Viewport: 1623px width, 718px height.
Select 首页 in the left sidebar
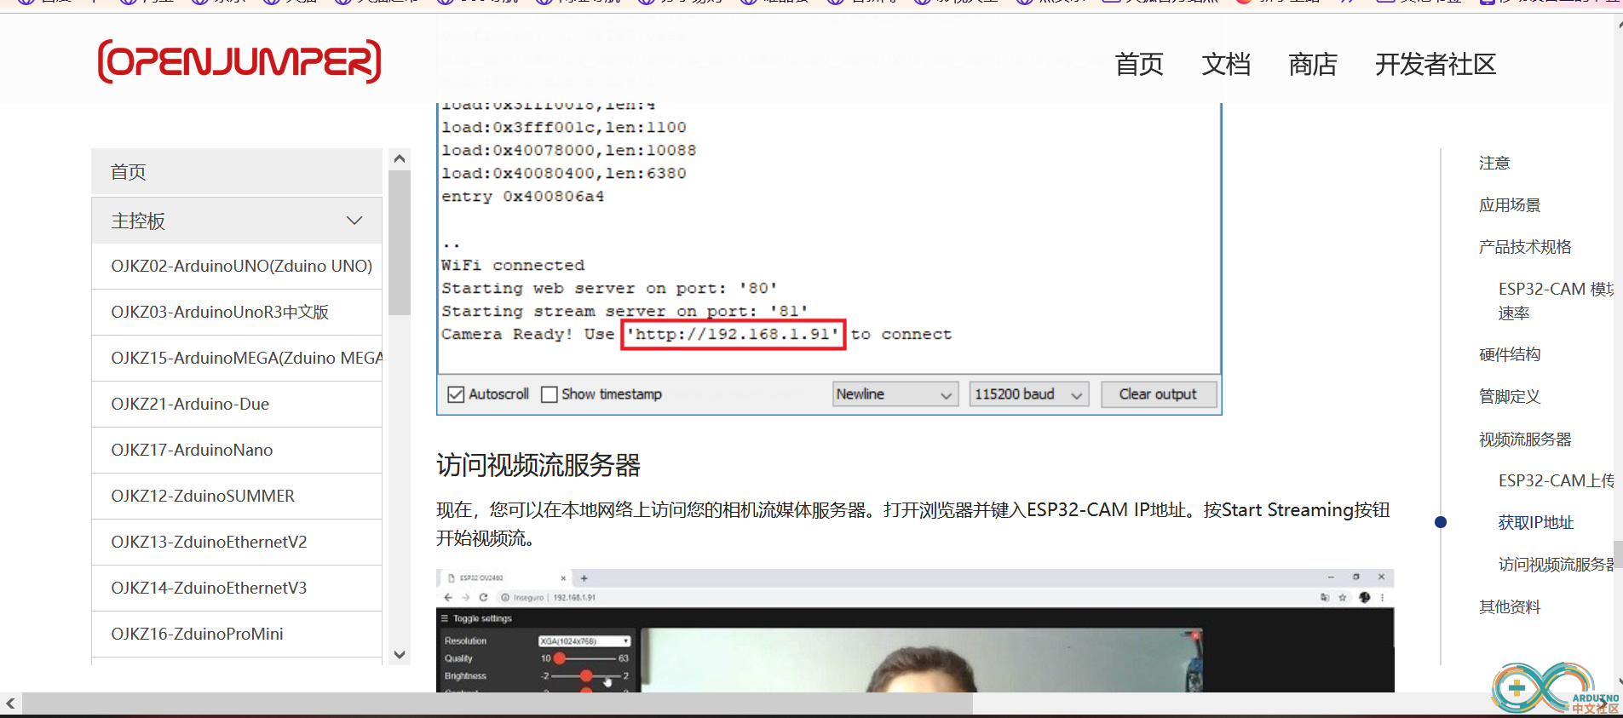pos(237,171)
